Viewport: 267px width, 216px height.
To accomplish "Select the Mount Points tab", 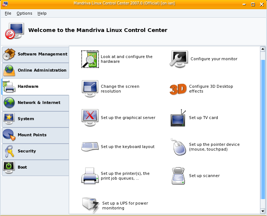I will tap(35, 135).
